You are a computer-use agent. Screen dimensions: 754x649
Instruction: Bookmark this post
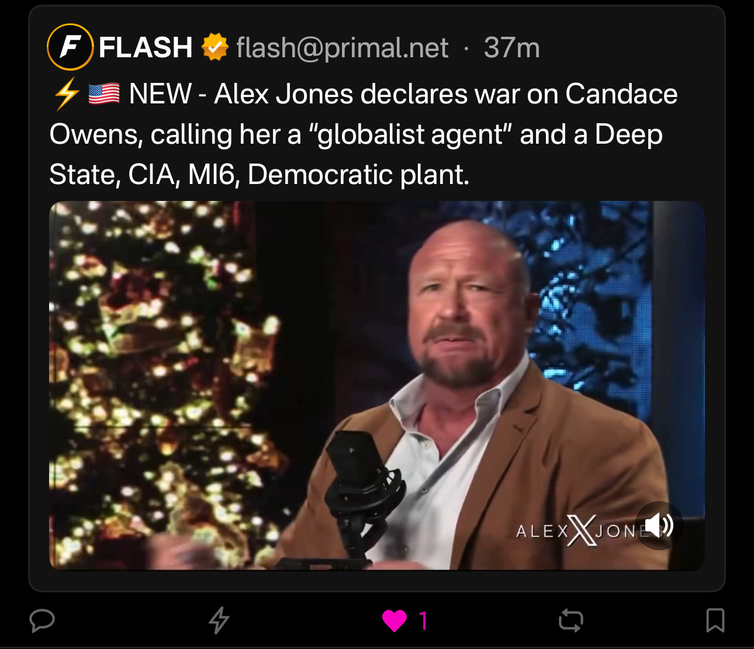point(715,620)
